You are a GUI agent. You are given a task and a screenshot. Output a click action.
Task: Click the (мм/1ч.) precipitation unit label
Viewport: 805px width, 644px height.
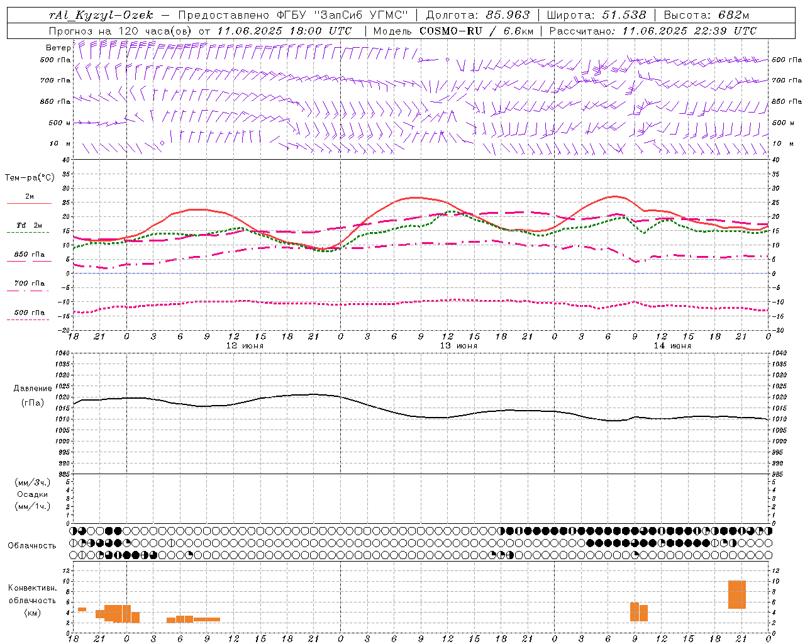[33, 506]
